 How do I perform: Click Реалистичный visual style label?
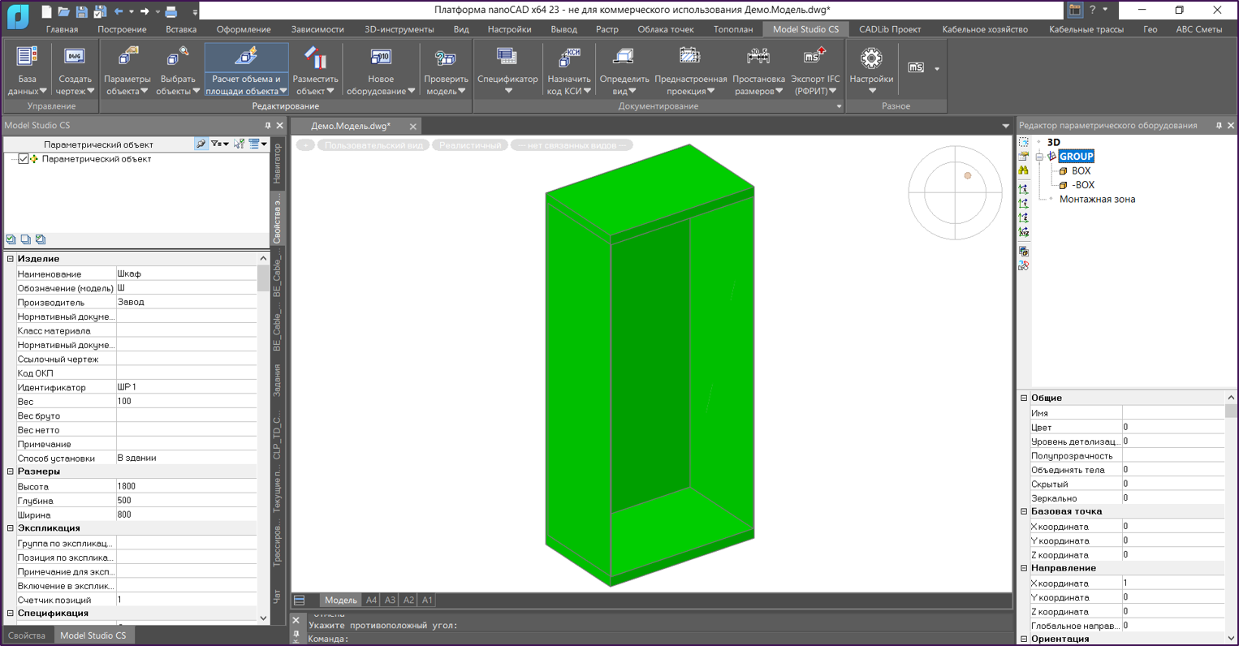pos(470,145)
